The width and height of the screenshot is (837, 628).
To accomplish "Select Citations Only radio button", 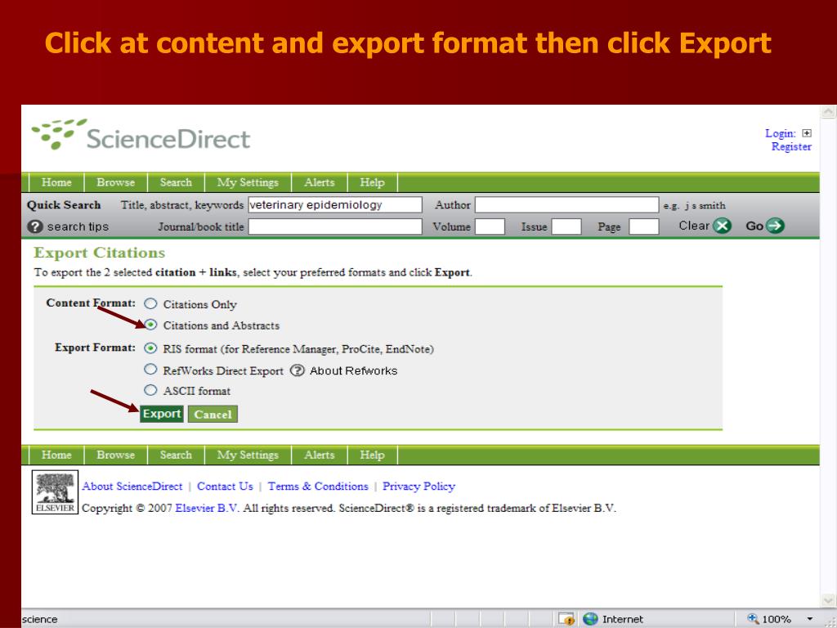I will pyautogui.click(x=151, y=303).
